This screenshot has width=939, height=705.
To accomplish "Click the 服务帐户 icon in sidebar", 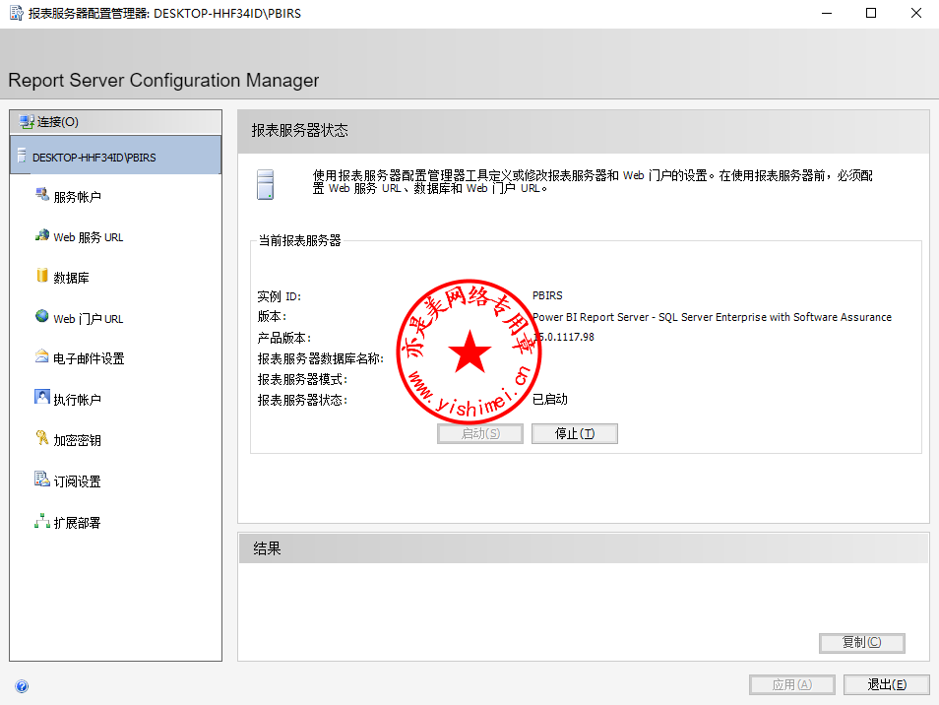I will pyautogui.click(x=42, y=194).
